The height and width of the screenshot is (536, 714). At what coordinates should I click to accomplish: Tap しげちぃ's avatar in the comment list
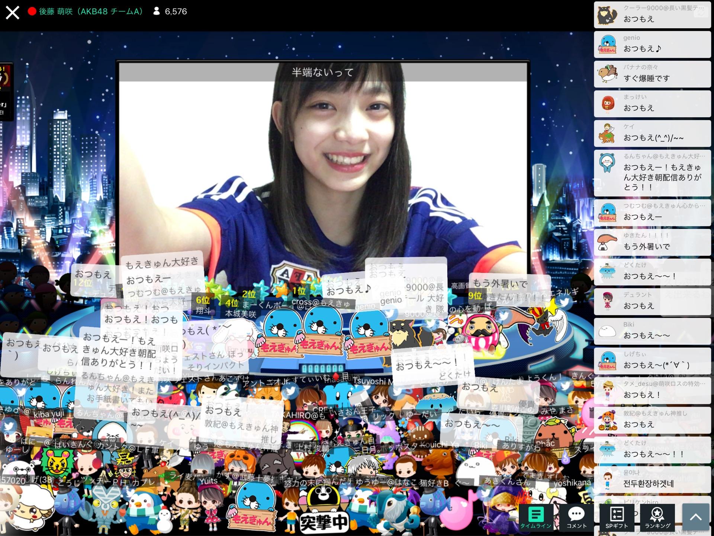pos(608,361)
